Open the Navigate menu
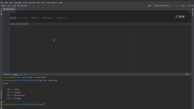Viewport: 194px width, 109px height. coord(18,3)
